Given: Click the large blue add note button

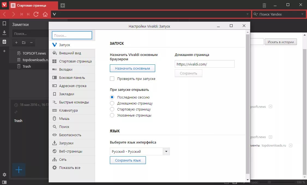Looking at the screenshot, I should pyautogui.click(x=19, y=169).
